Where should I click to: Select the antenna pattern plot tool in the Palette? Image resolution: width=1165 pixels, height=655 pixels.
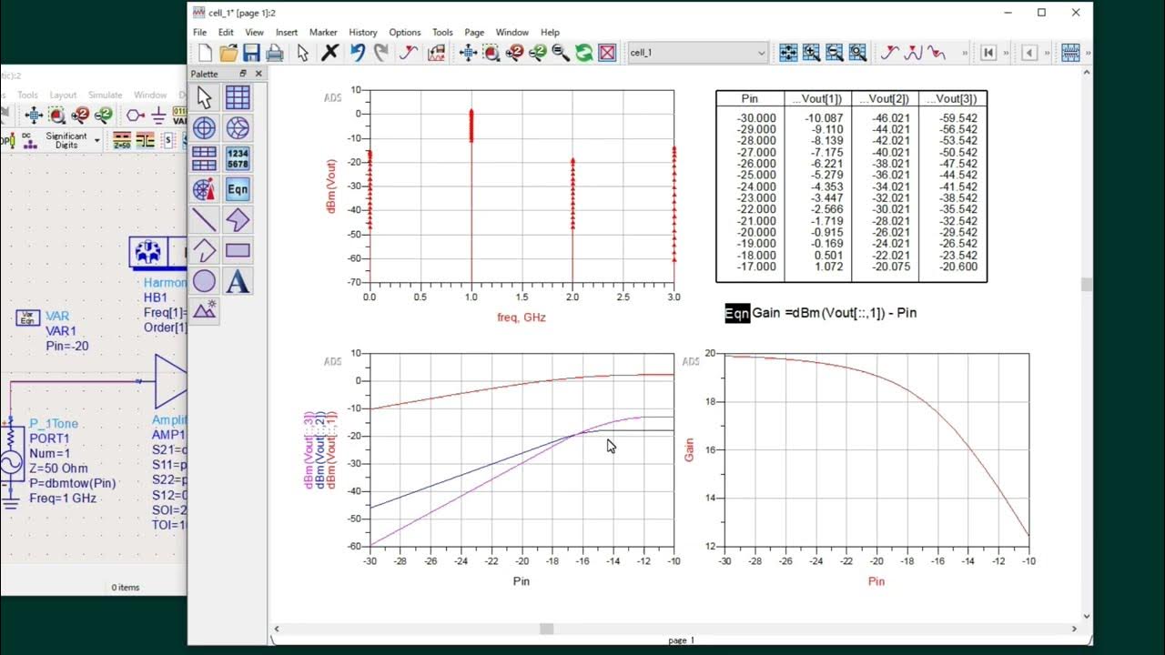click(204, 189)
